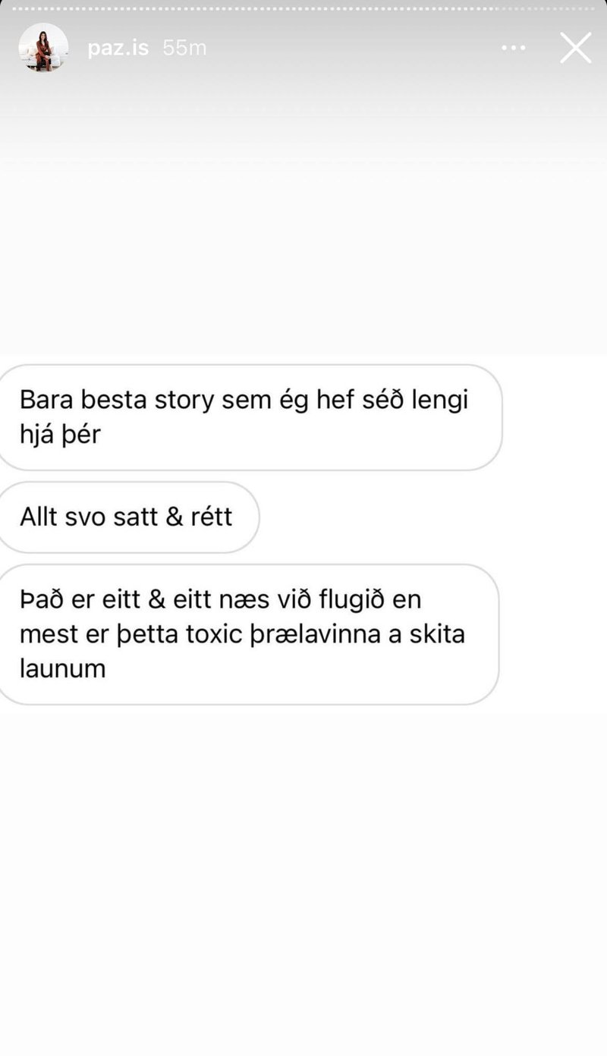Tap the "Það er eitt & eitt næs" message bubble
Viewport: 607px width, 1056px height.
(247, 634)
